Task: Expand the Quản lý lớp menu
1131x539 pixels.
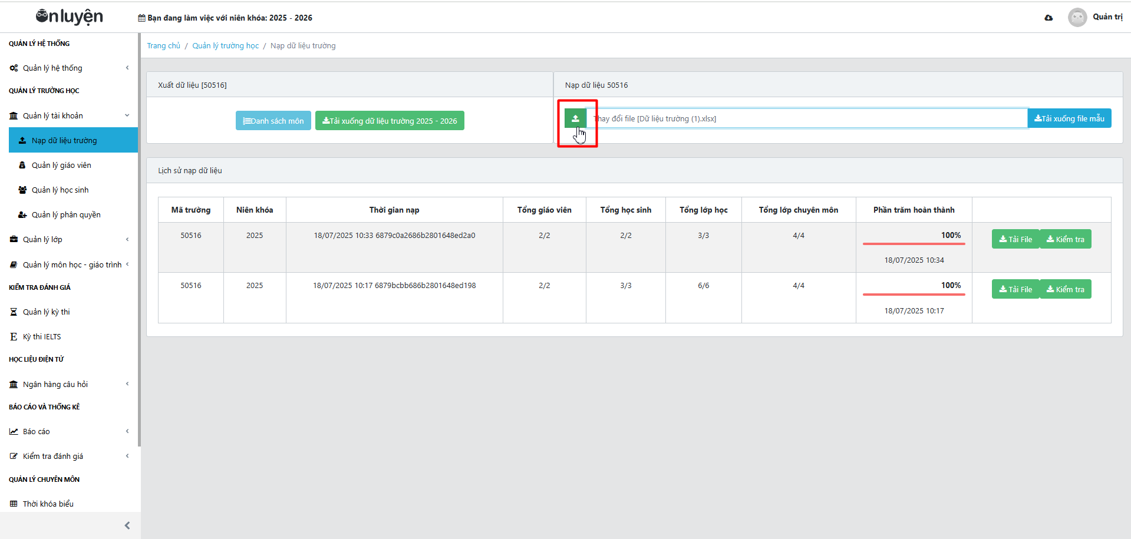Action: coord(42,240)
